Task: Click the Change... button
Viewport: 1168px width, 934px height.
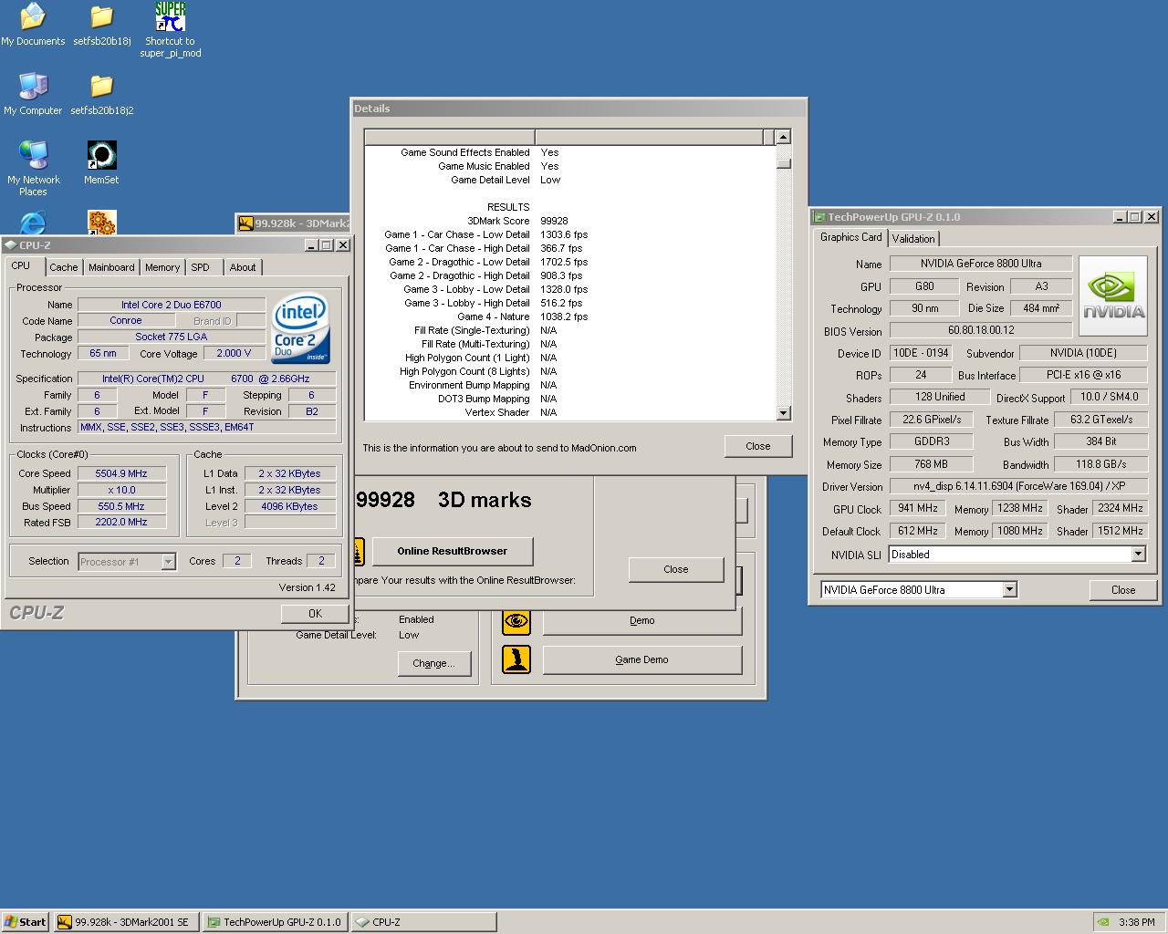Action: [x=433, y=663]
